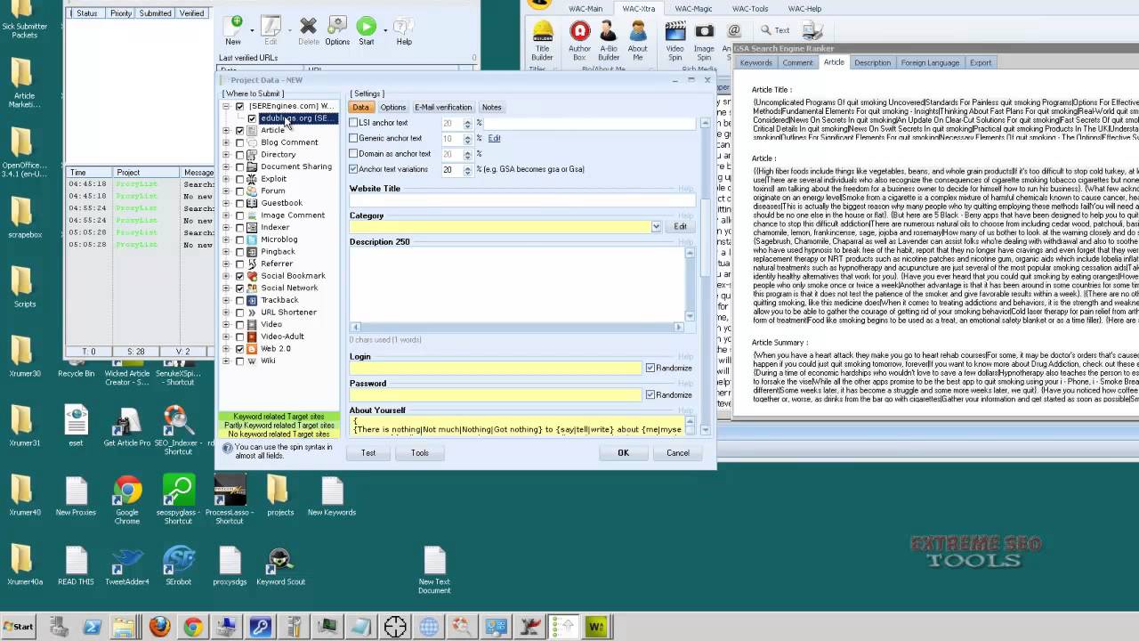The width and height of the screenshot is (1139, 641).
Task: Open Keyword Scout desktop shortcut
Action: [280, 566]
